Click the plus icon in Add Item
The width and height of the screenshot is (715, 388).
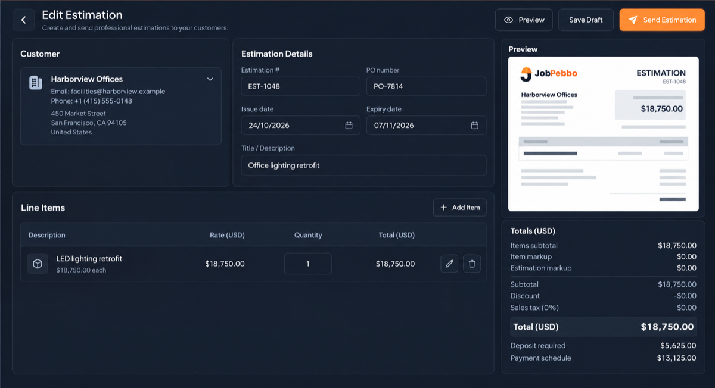(x=443, y=208)
